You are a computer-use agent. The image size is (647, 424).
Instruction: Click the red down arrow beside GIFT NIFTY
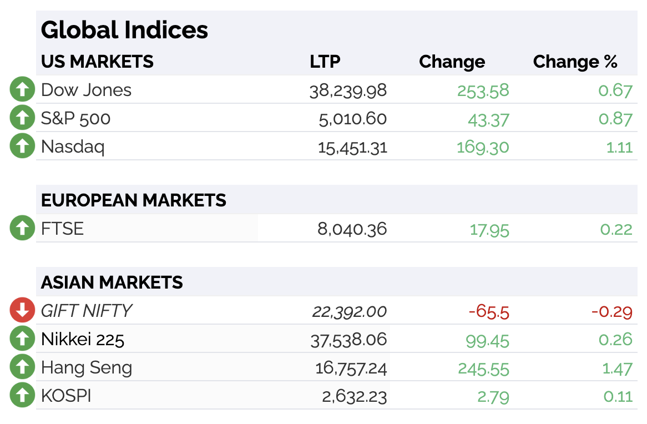coord(22,310)
